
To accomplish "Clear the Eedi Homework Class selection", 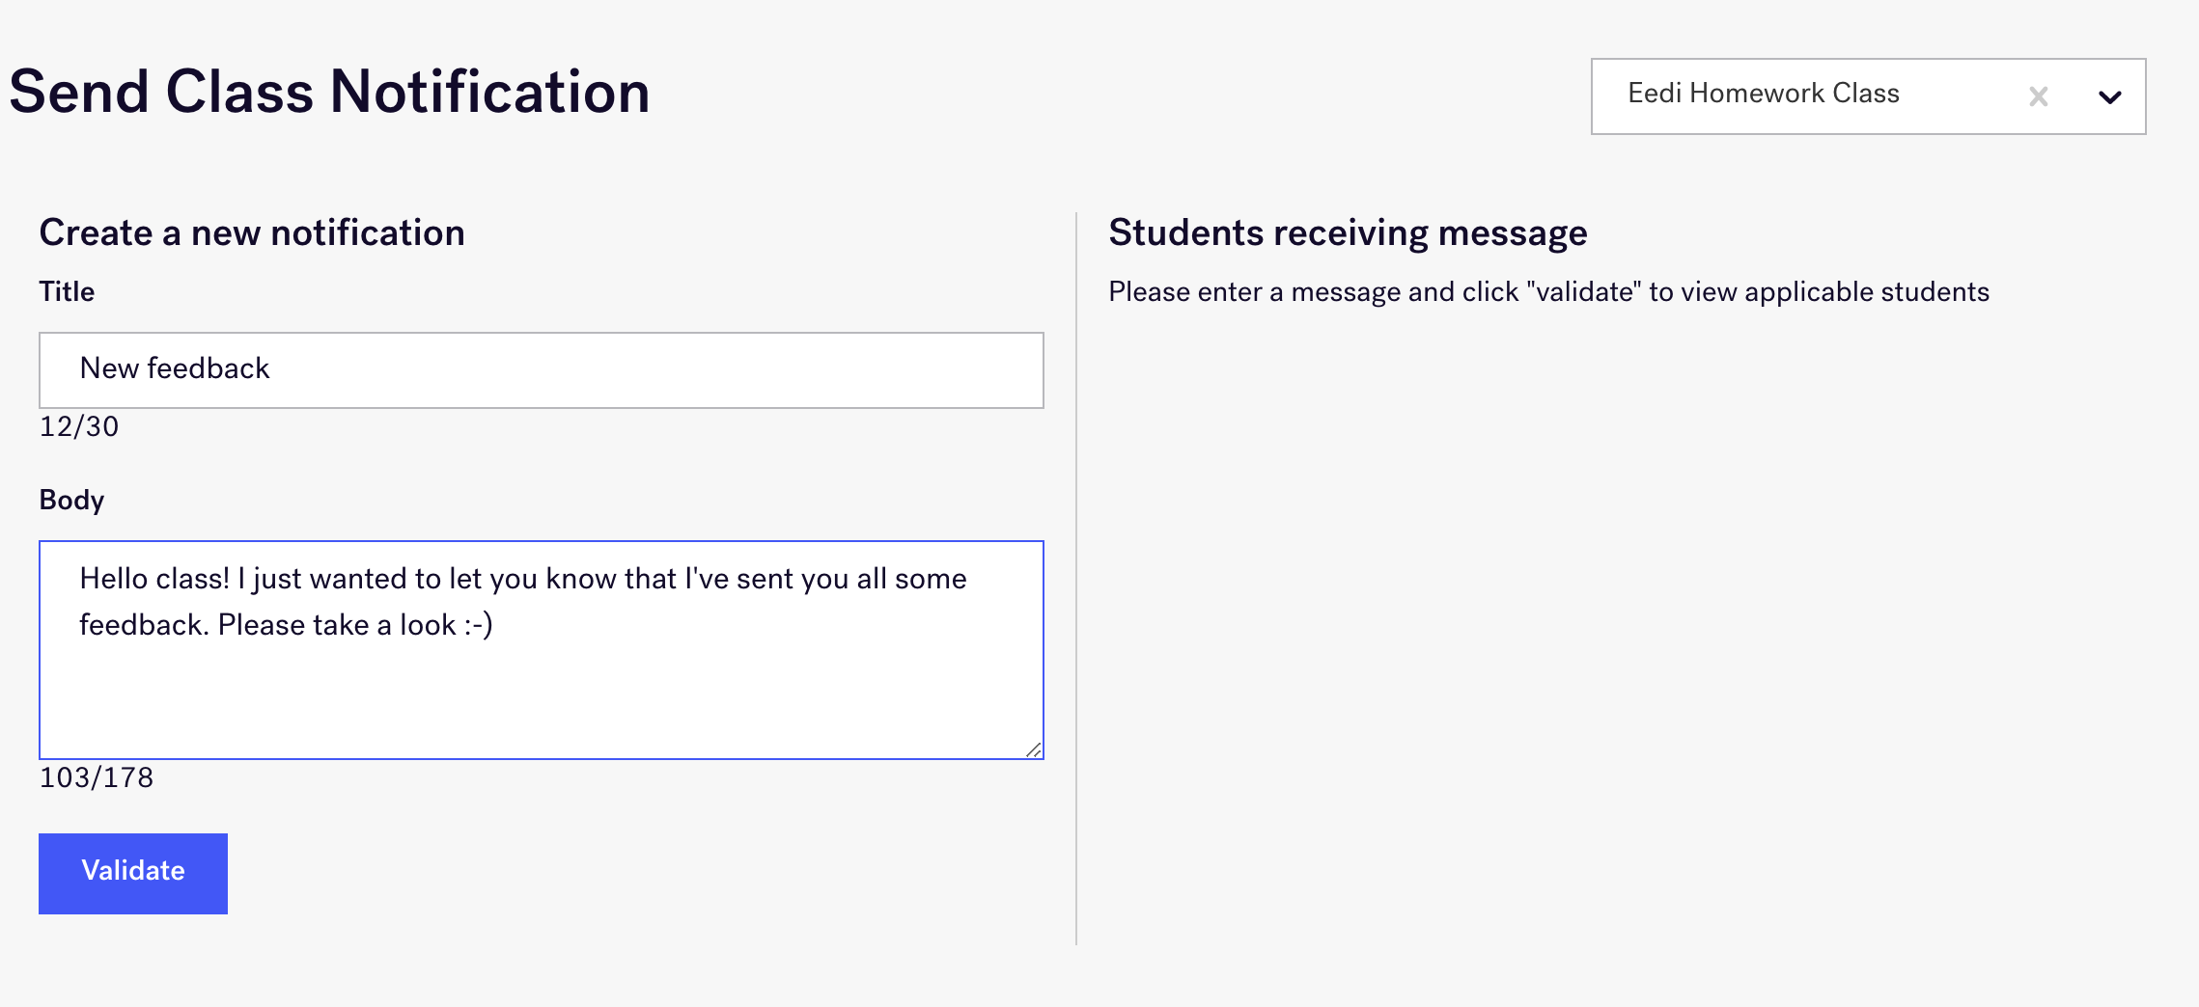I will pos(2038,96).
